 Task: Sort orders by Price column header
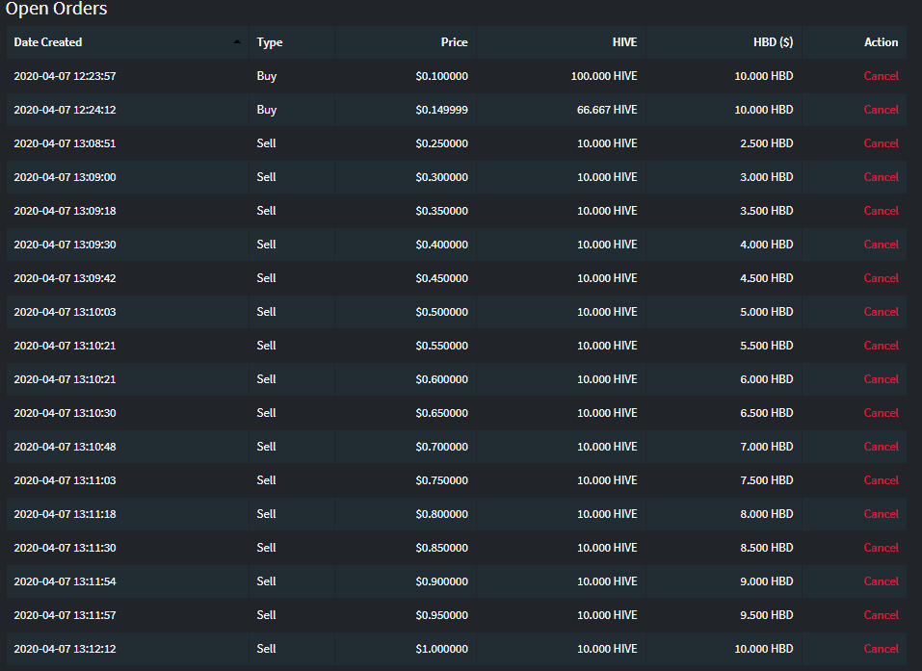(454, 42)
